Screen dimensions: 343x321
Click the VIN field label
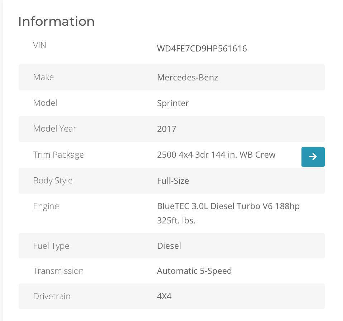39,45
